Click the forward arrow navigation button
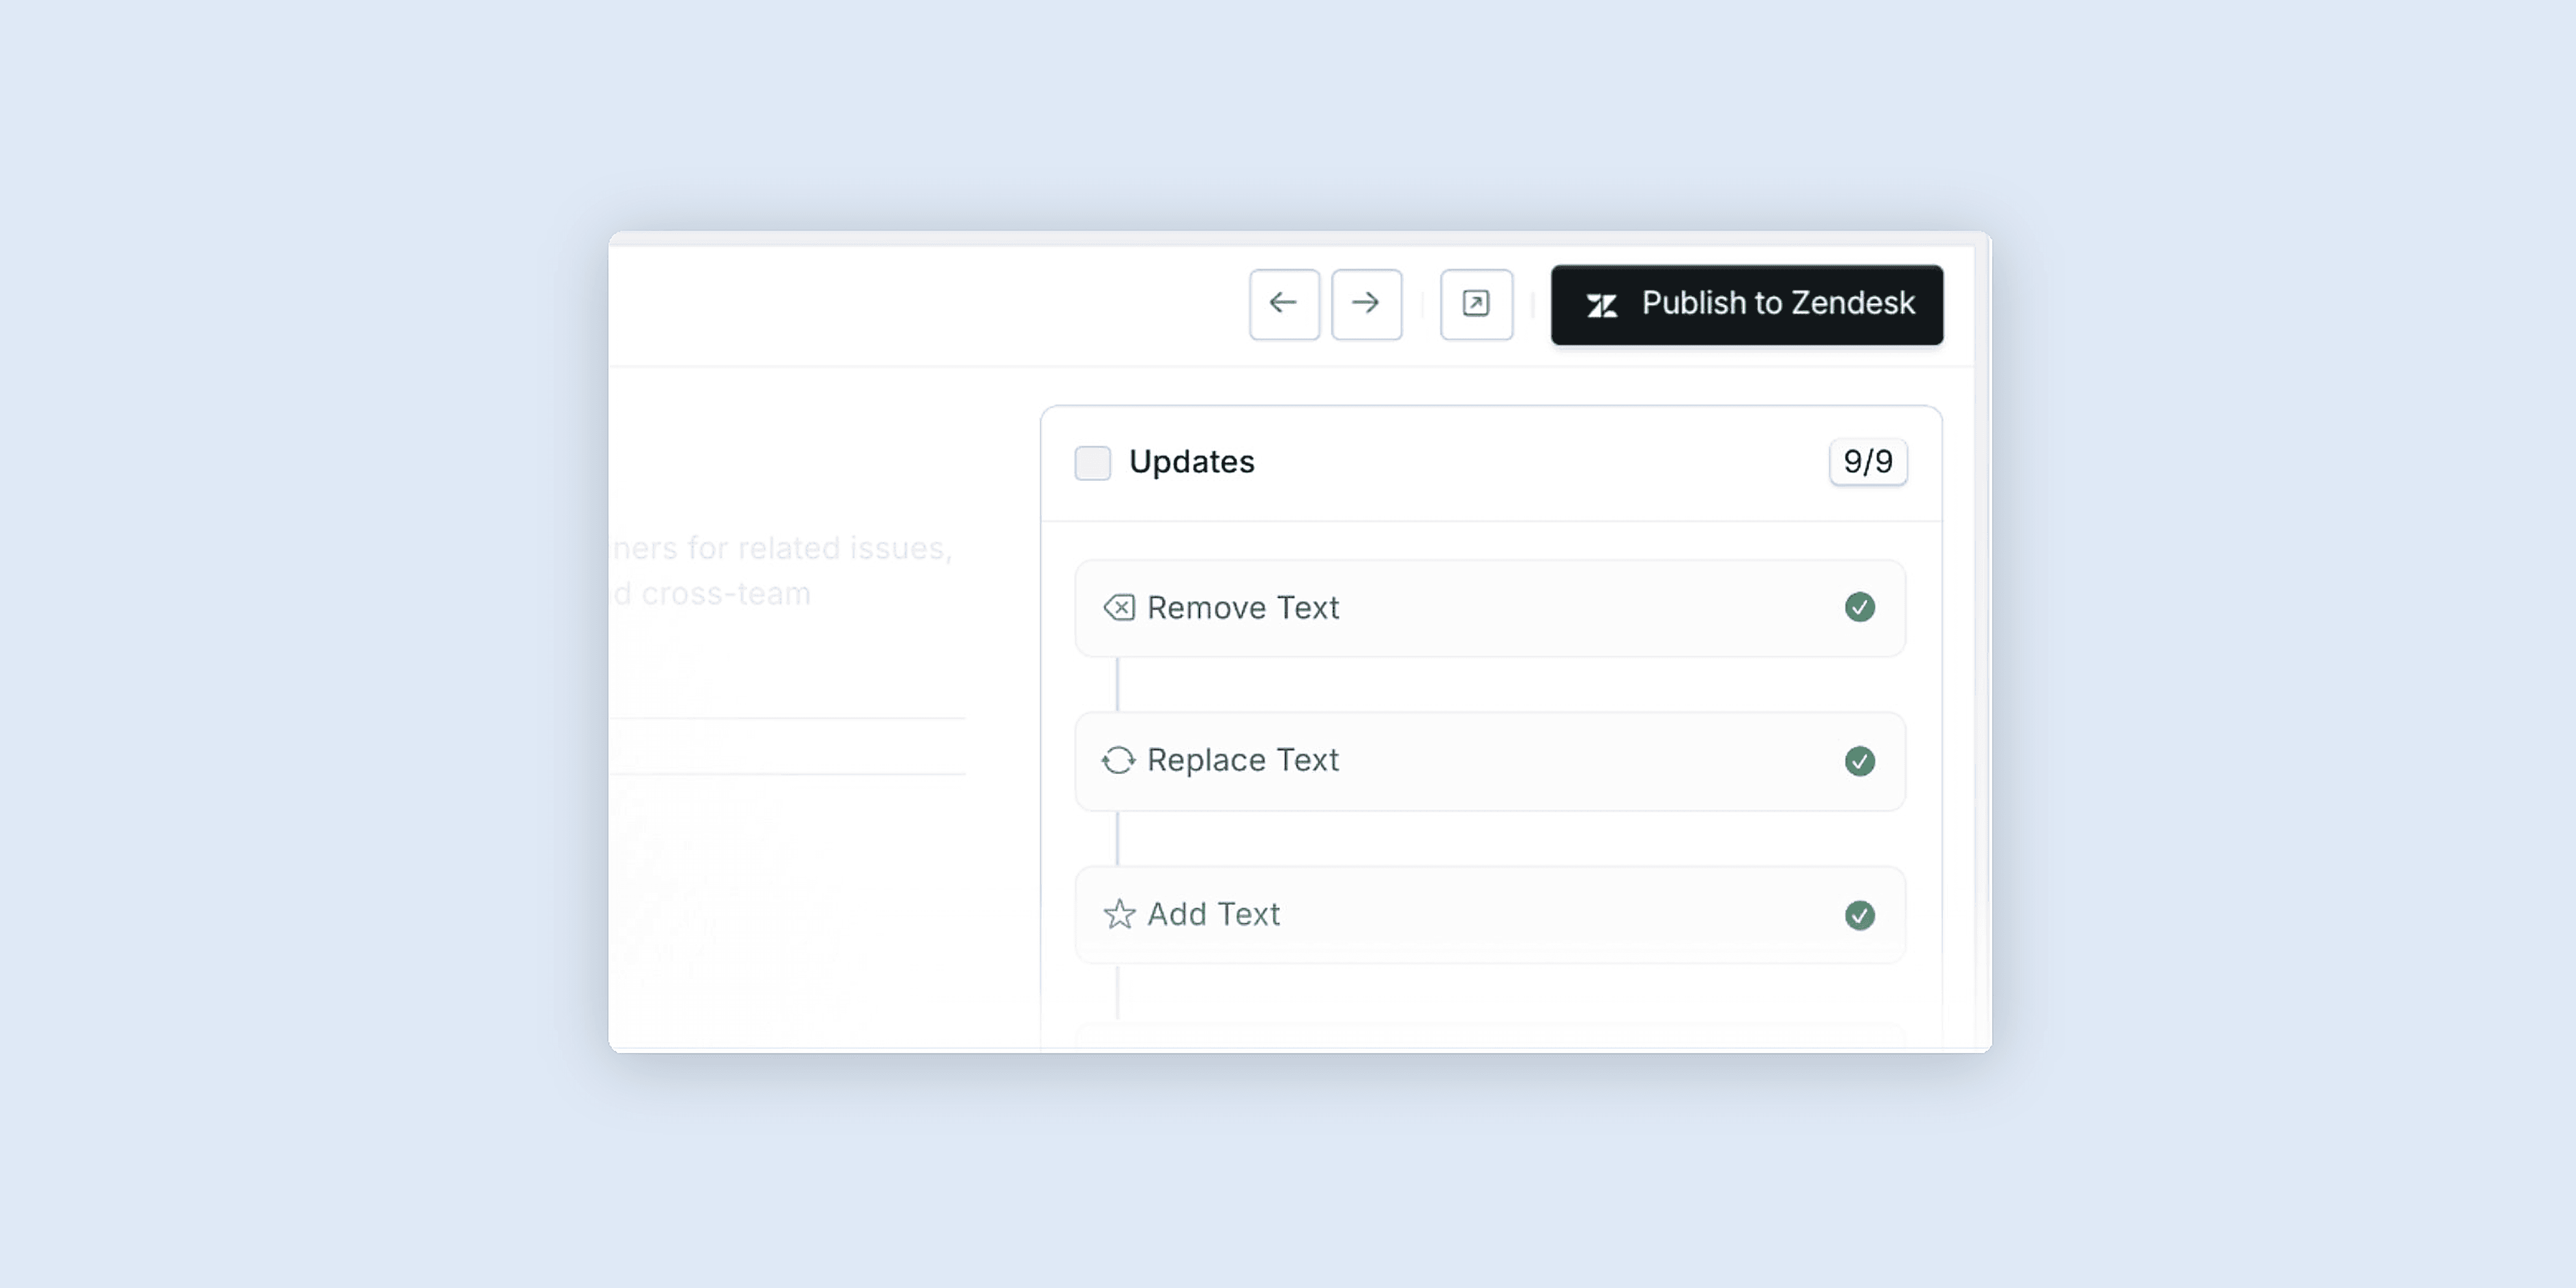The image size is (2576, 1288). click(x=1366, y=304)
